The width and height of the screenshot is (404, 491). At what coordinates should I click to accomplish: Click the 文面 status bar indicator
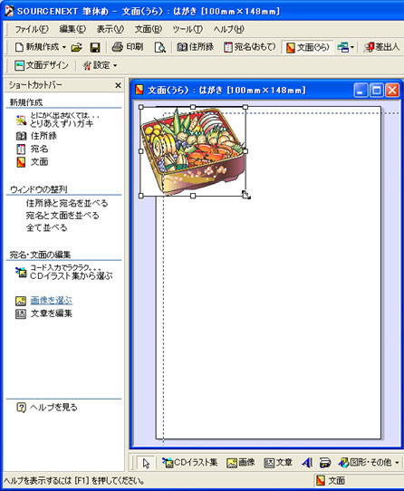331,481
